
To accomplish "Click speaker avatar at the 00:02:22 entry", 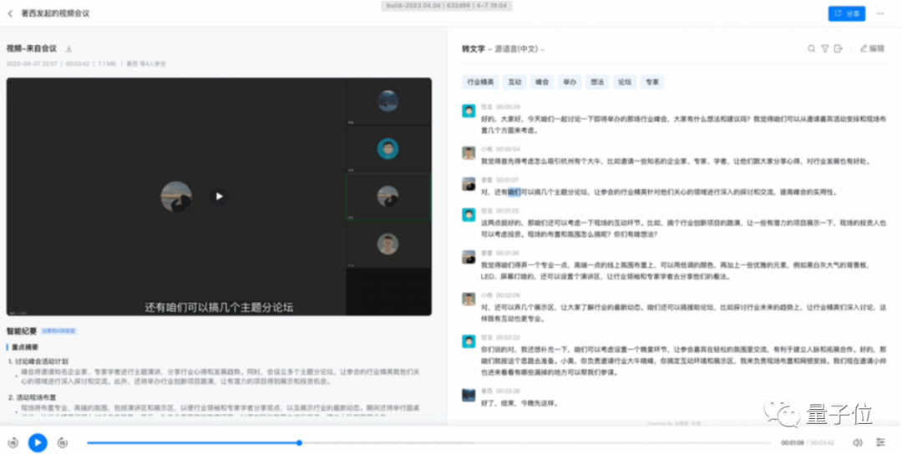I will tap(469, 340).
